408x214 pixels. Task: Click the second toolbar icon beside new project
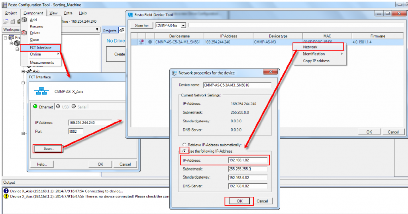pyautogui.click(x=12, y=22)
